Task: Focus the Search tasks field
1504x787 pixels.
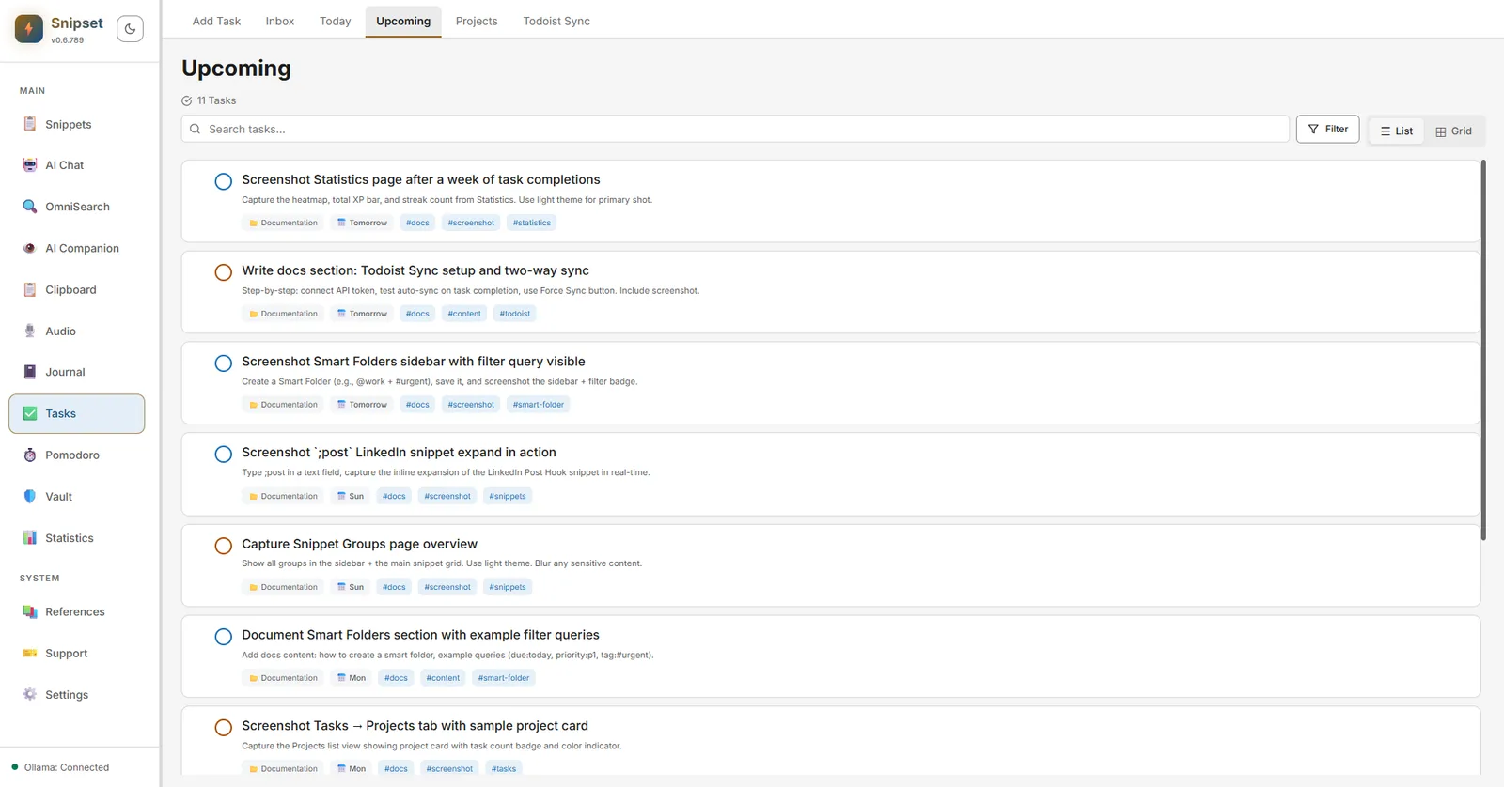Action: click(735, 129)
